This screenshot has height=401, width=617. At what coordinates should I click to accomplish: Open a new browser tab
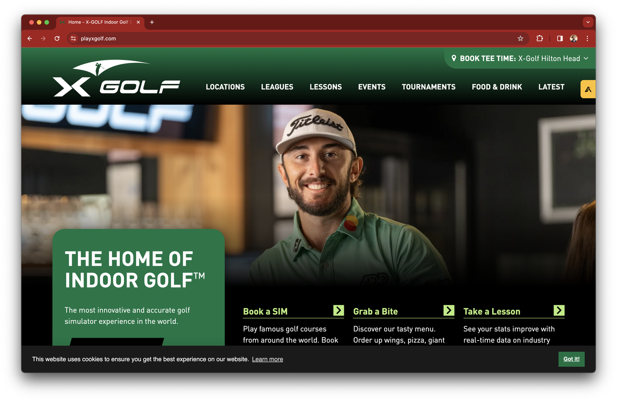[152, 22]
